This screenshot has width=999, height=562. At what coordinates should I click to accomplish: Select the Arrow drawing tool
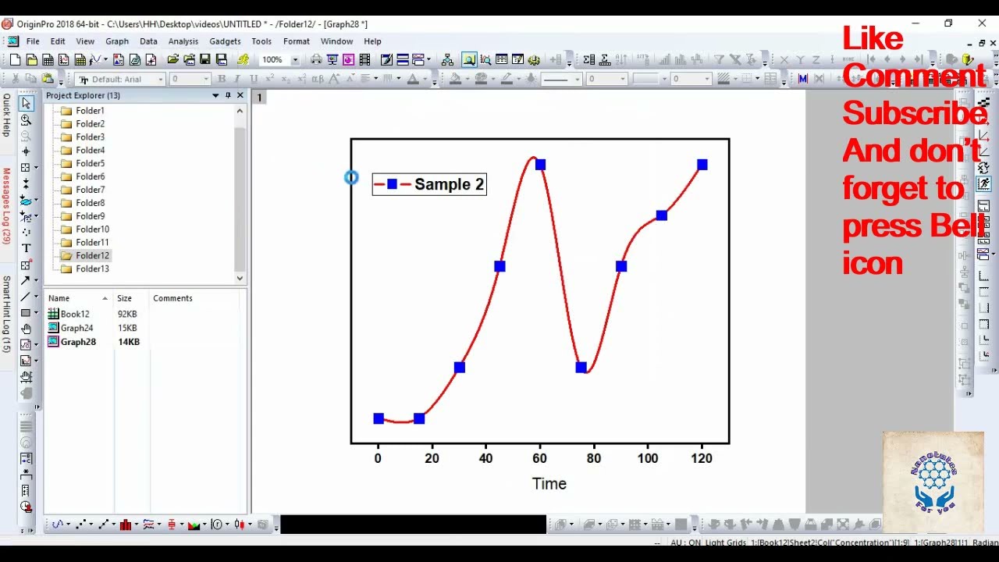pyautogui.click(x=26, y=280)
